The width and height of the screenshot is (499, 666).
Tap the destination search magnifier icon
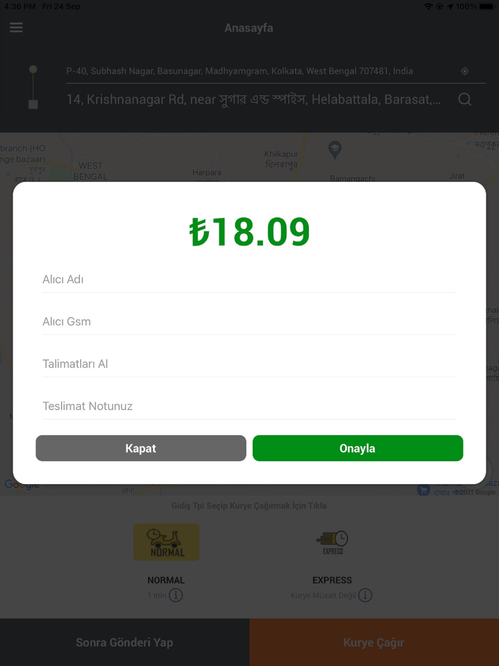pyautogui.click(x=465, y=99)
